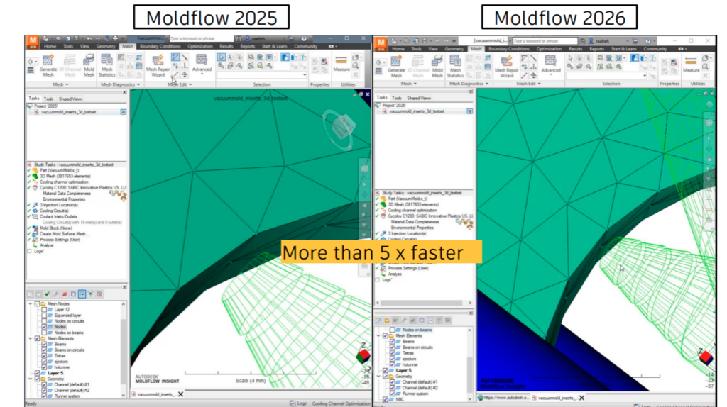This screenshot has width=727, height=407.
Task: Click the red X delete-layer icon in the 2025 layers toolbar
Action: pyautogui.click(x=65, y=294)
